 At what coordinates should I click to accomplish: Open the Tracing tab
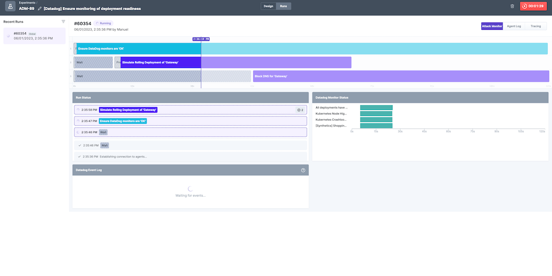pos(535,26)
